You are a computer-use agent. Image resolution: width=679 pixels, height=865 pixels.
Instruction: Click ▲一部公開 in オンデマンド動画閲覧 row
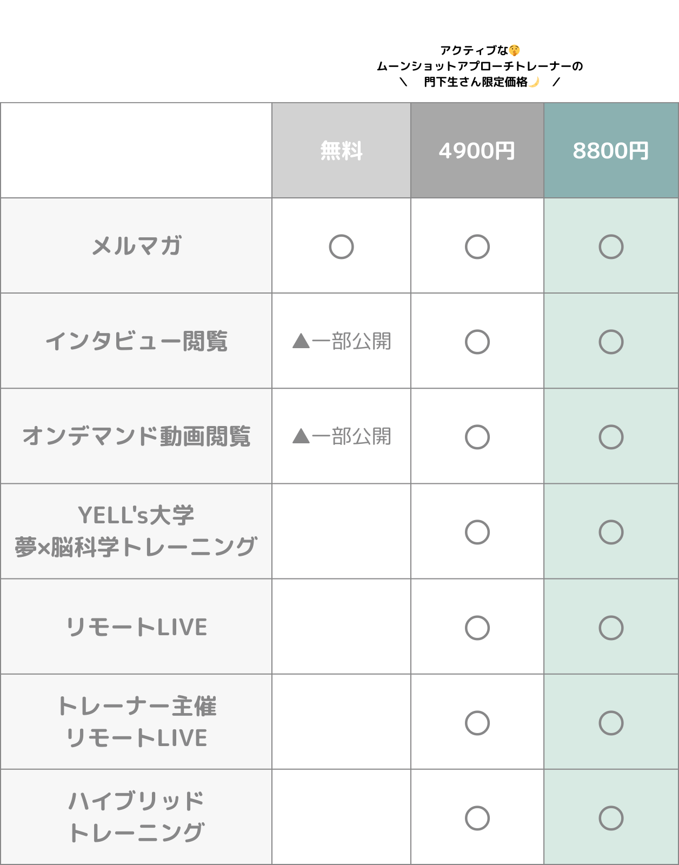[342, 437]
